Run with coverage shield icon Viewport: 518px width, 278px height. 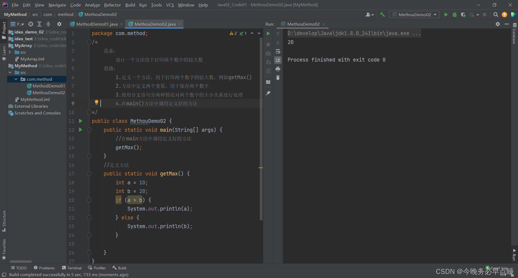[463, 15]
